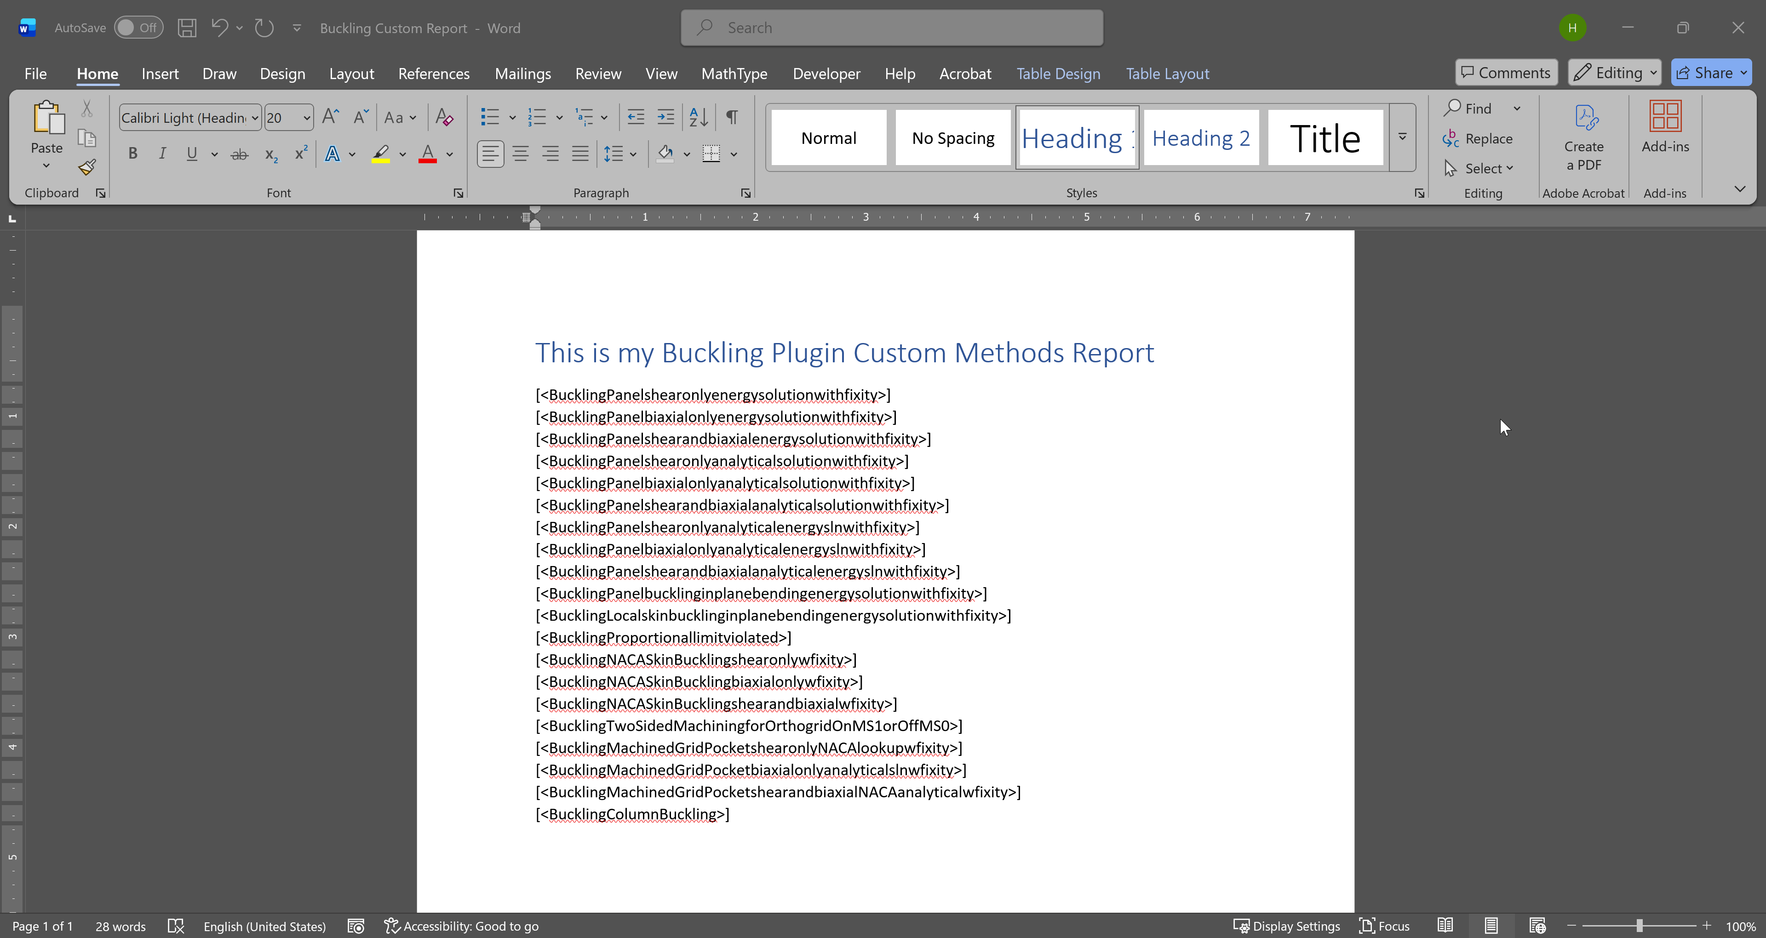Click the Copy icon in Clipboard group
1766x938 pixels.
point(87,138)
